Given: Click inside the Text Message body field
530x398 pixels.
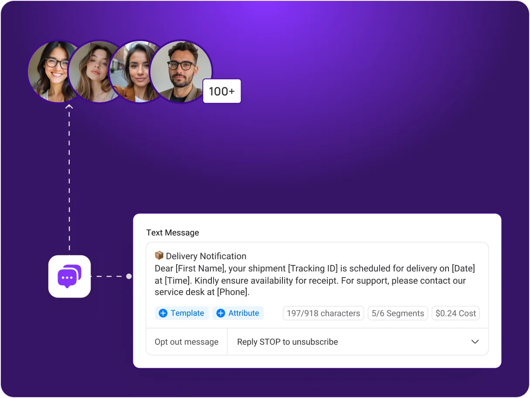Looking at the screenshot, I should tap(317, 274).
